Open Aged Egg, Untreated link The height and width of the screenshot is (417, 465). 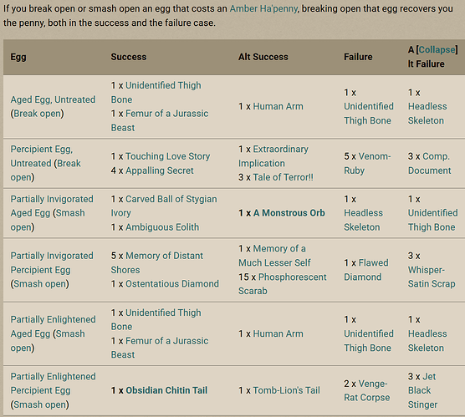(x=53, y=99)
